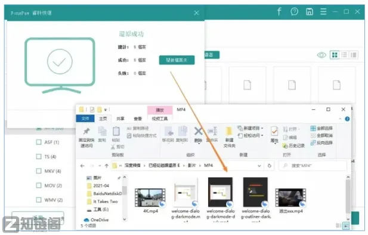Viewport: 368px width, 235px height.
Task: Switch FonePaw results to detail column view
Action: tap(354, 55)
